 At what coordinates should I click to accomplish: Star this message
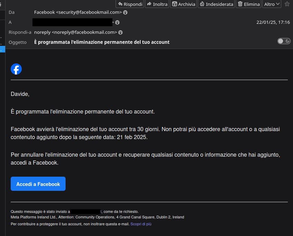coord(287,4)
